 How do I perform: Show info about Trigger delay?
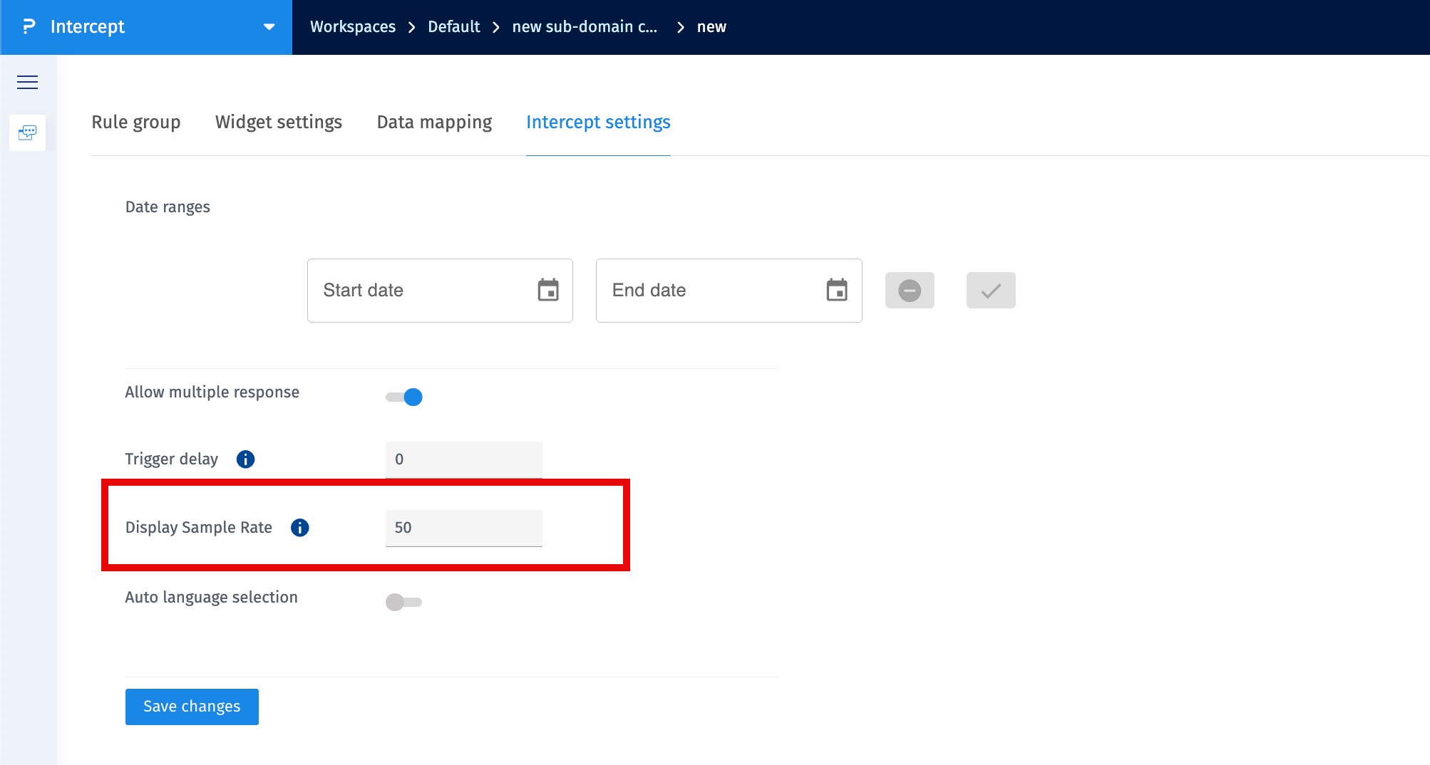[x=245, y=459]
